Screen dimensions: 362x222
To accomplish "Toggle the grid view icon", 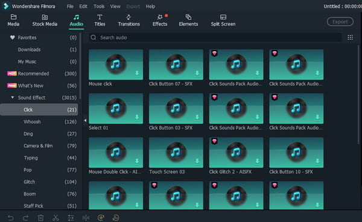I will [x=350, y=37].
